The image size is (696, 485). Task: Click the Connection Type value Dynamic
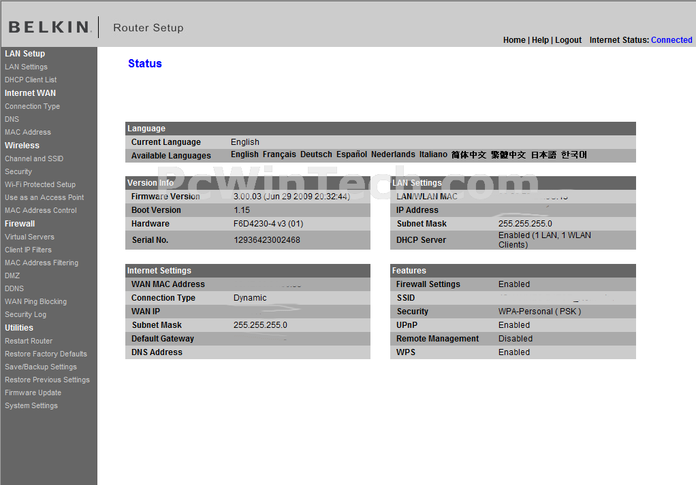point(250,298)
